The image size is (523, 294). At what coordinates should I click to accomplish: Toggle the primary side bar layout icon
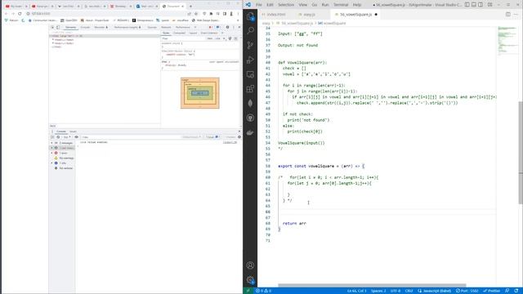coord(467,5)
